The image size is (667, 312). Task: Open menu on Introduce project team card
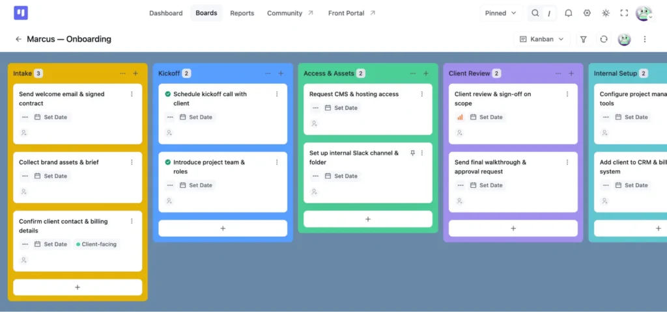(x=277, y=162)
